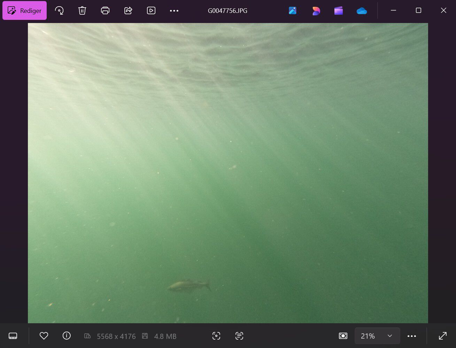This screenshot has height=348, width=456.
Task: Open the top toolbar more options menu
Action: pos(174,10)
